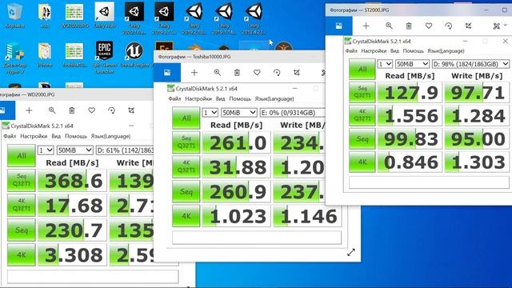Click the zoom magnifier in the ST2000.JPG window

pyautogui.click(x=389, y=26)
